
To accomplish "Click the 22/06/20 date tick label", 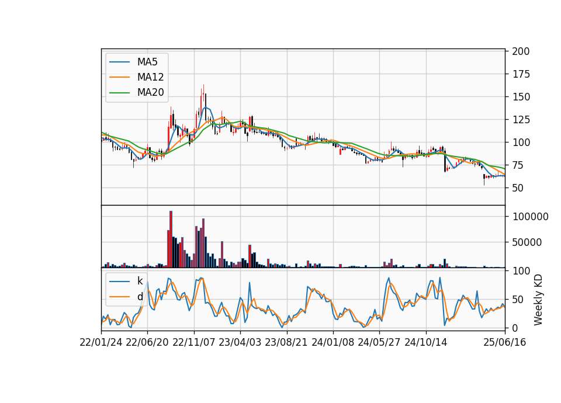I will [x=147, y=343].
